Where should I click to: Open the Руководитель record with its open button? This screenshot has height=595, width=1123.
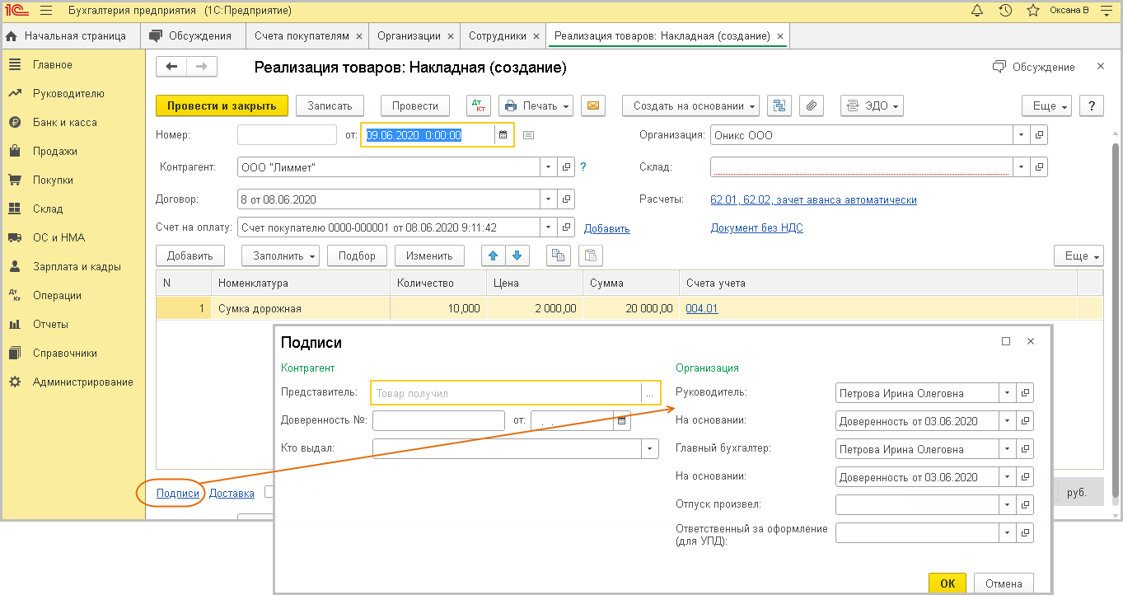click(x=1025, y=393)
